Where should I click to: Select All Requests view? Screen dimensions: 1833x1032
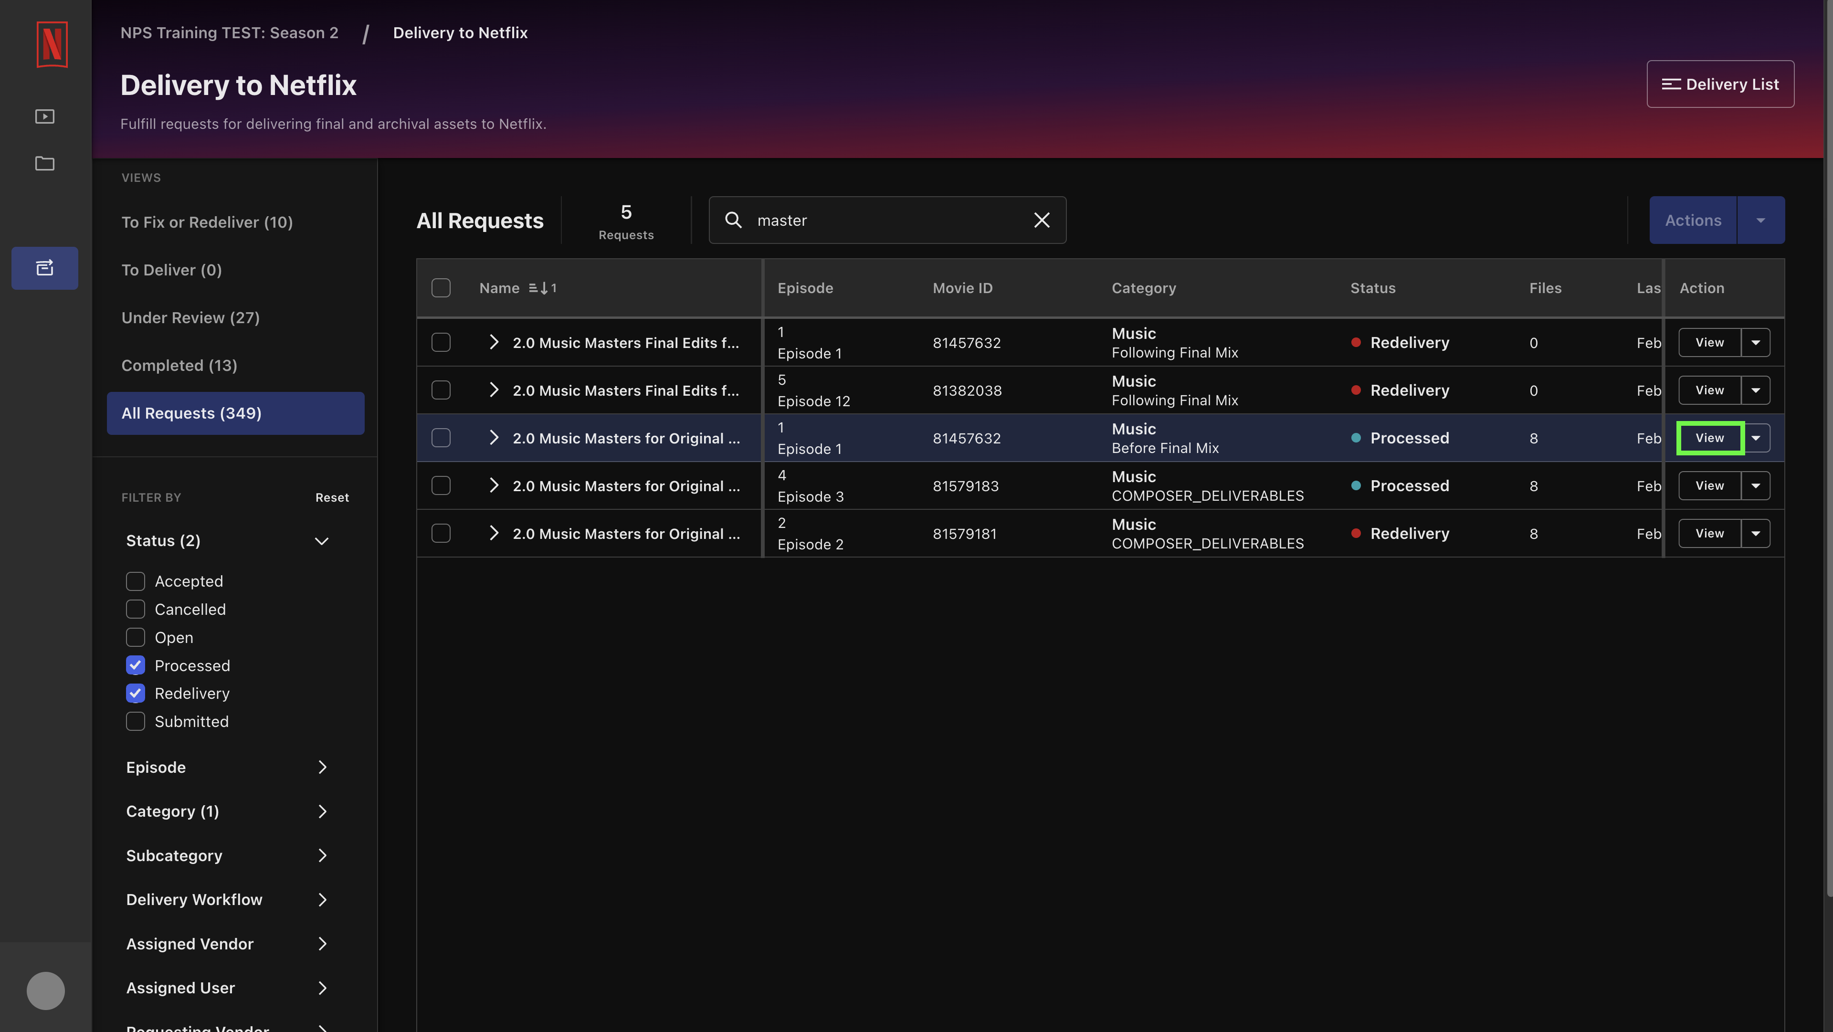click(235, 413)
